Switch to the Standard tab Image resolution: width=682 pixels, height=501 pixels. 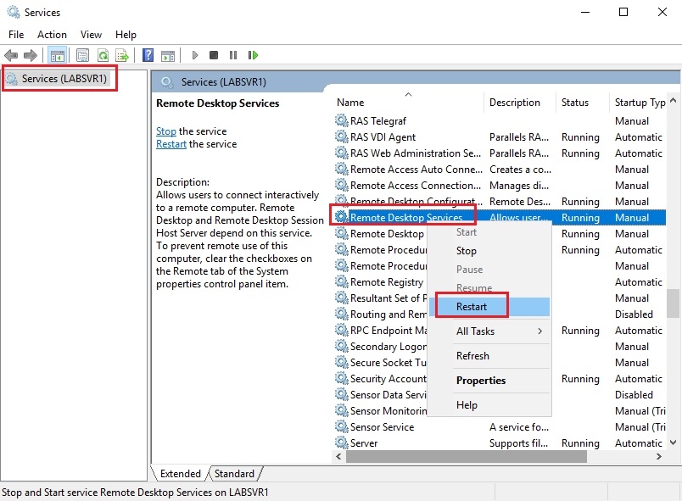click(235, 474)
